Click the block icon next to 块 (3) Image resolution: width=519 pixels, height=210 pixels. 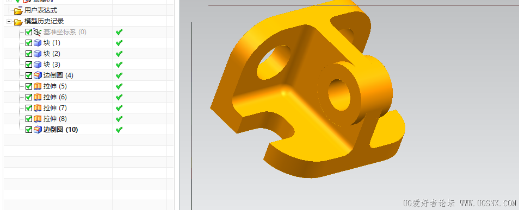tap(38, 65)
